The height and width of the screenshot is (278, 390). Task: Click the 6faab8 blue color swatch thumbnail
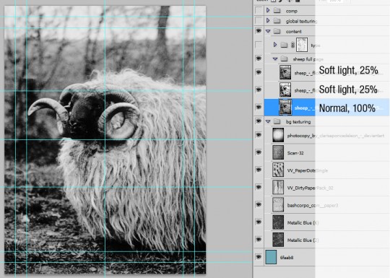pos(271,257)
